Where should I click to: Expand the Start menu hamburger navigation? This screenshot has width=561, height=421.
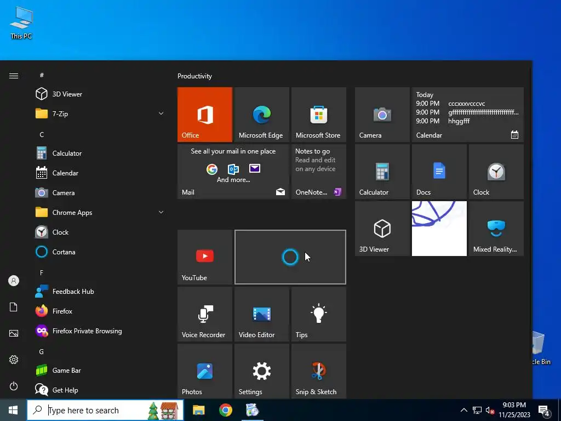[x=14, y=76]
